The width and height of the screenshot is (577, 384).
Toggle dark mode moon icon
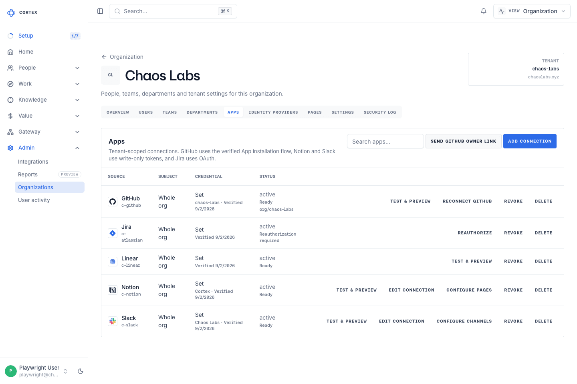(x=81, y=371)
